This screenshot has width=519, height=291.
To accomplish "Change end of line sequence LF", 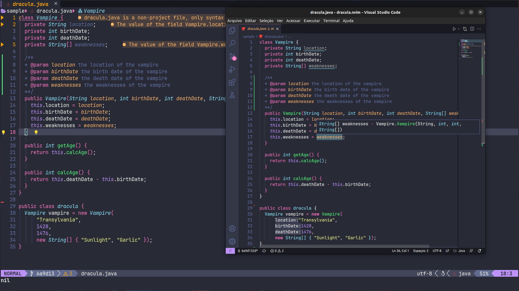I will (447, 251).
